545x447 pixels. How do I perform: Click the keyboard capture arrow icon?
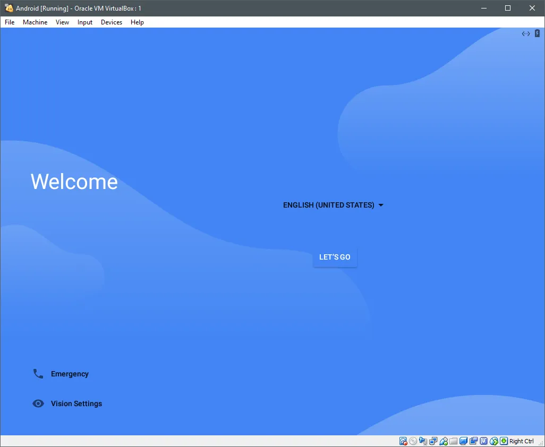(x=504, y=441)
